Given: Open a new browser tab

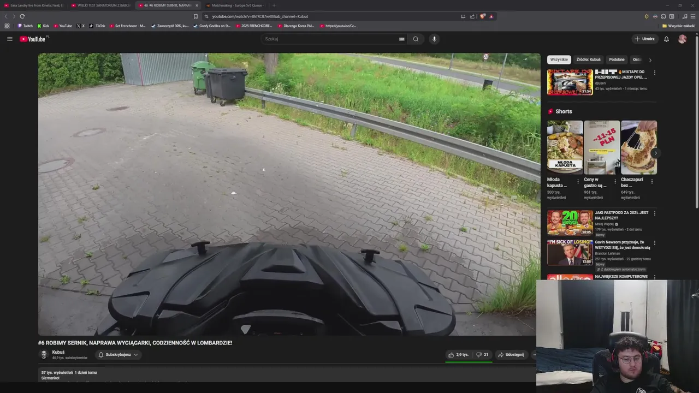Looking at the screenshot, I should (274, 5).
